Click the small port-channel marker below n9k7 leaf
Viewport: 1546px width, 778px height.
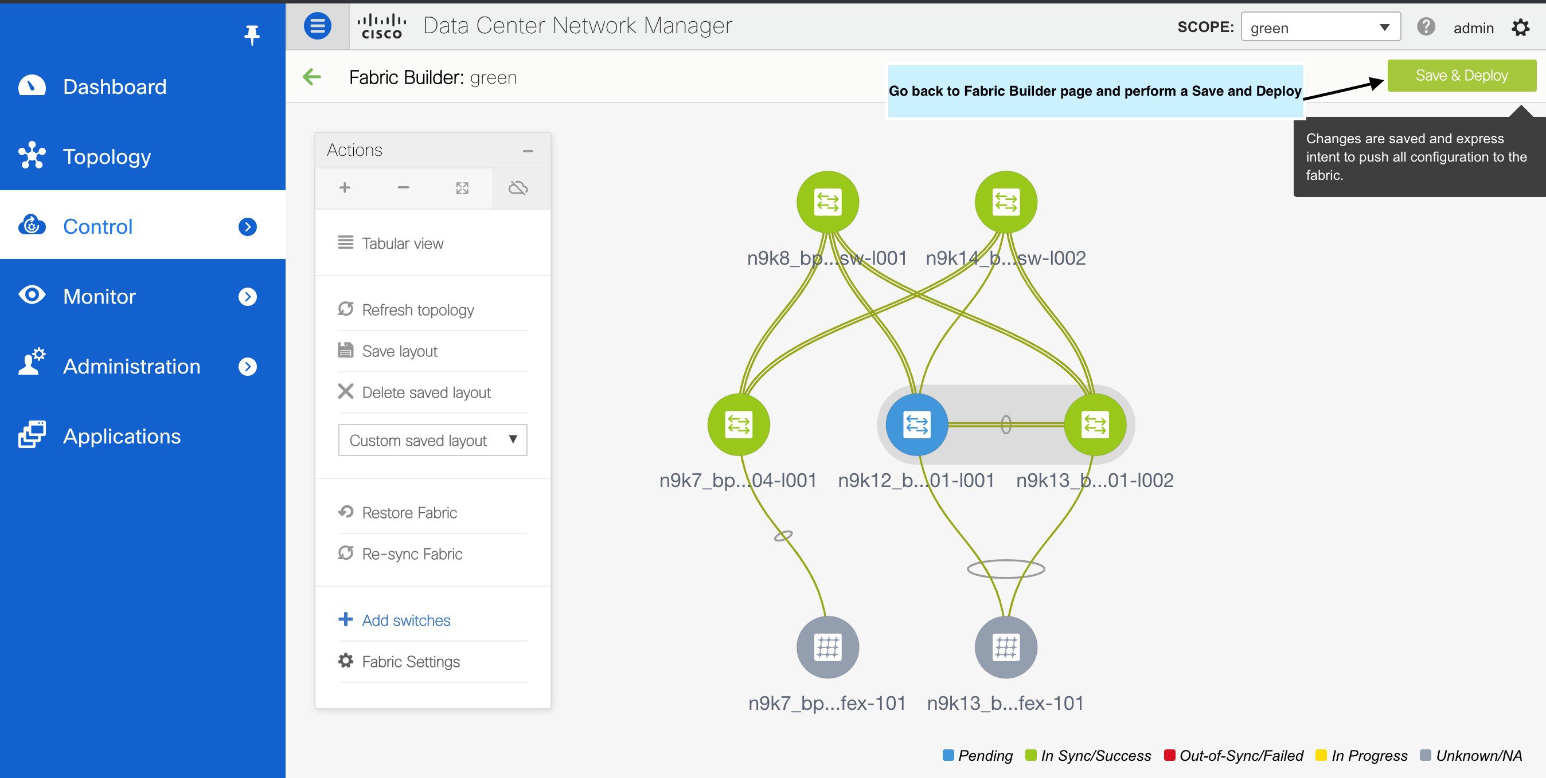(x=783, y=536)
